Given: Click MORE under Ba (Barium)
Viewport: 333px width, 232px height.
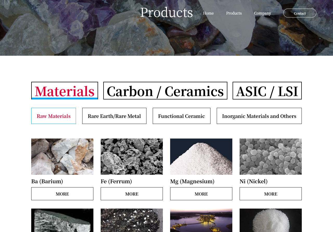Looking at the screenshot, I should coord(62,194).
